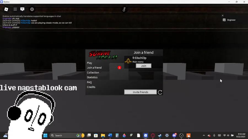This screenshot has height=139, width=248.
Task: Open the weather widget on taskbar
Action: 6,135
